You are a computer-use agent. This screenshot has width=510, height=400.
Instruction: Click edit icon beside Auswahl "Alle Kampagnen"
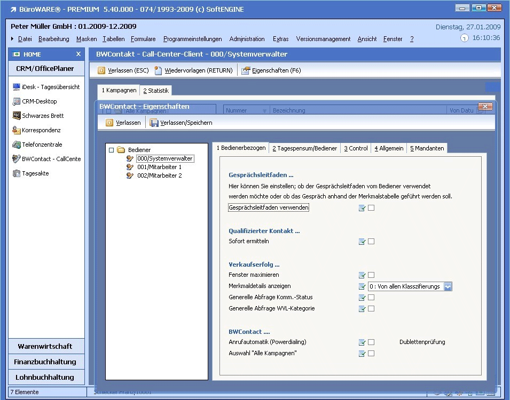pyautogui.click(x=362, y=354)
